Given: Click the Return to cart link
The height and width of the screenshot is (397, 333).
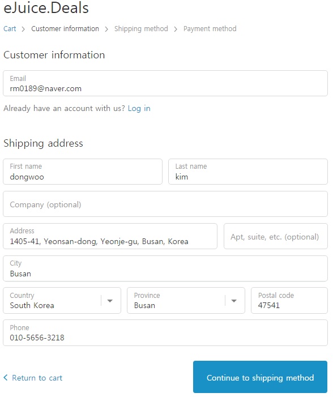Looking at the screenshot, I should pyautogui.click(x=33, y=378).
